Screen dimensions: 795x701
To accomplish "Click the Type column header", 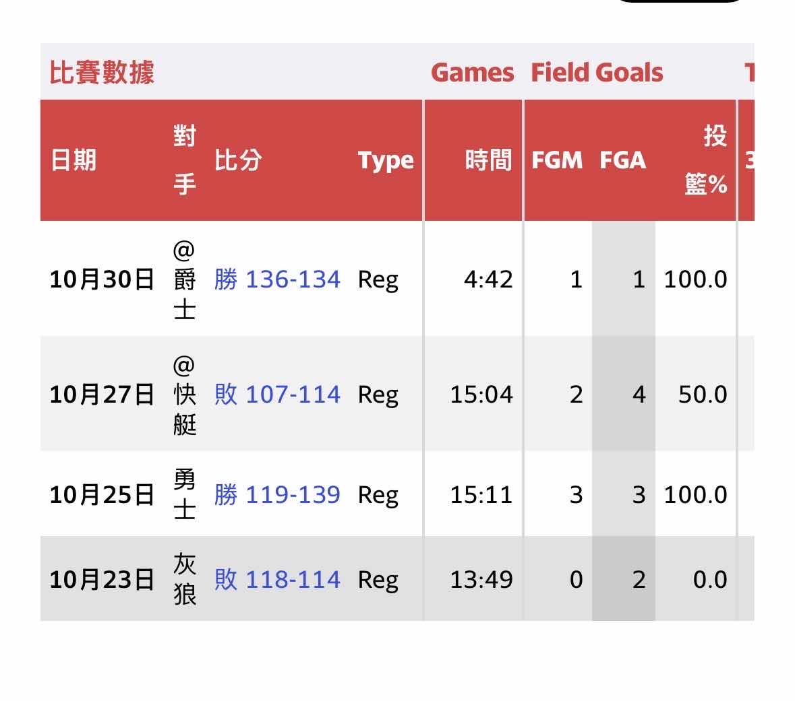I will pos(385,160).
